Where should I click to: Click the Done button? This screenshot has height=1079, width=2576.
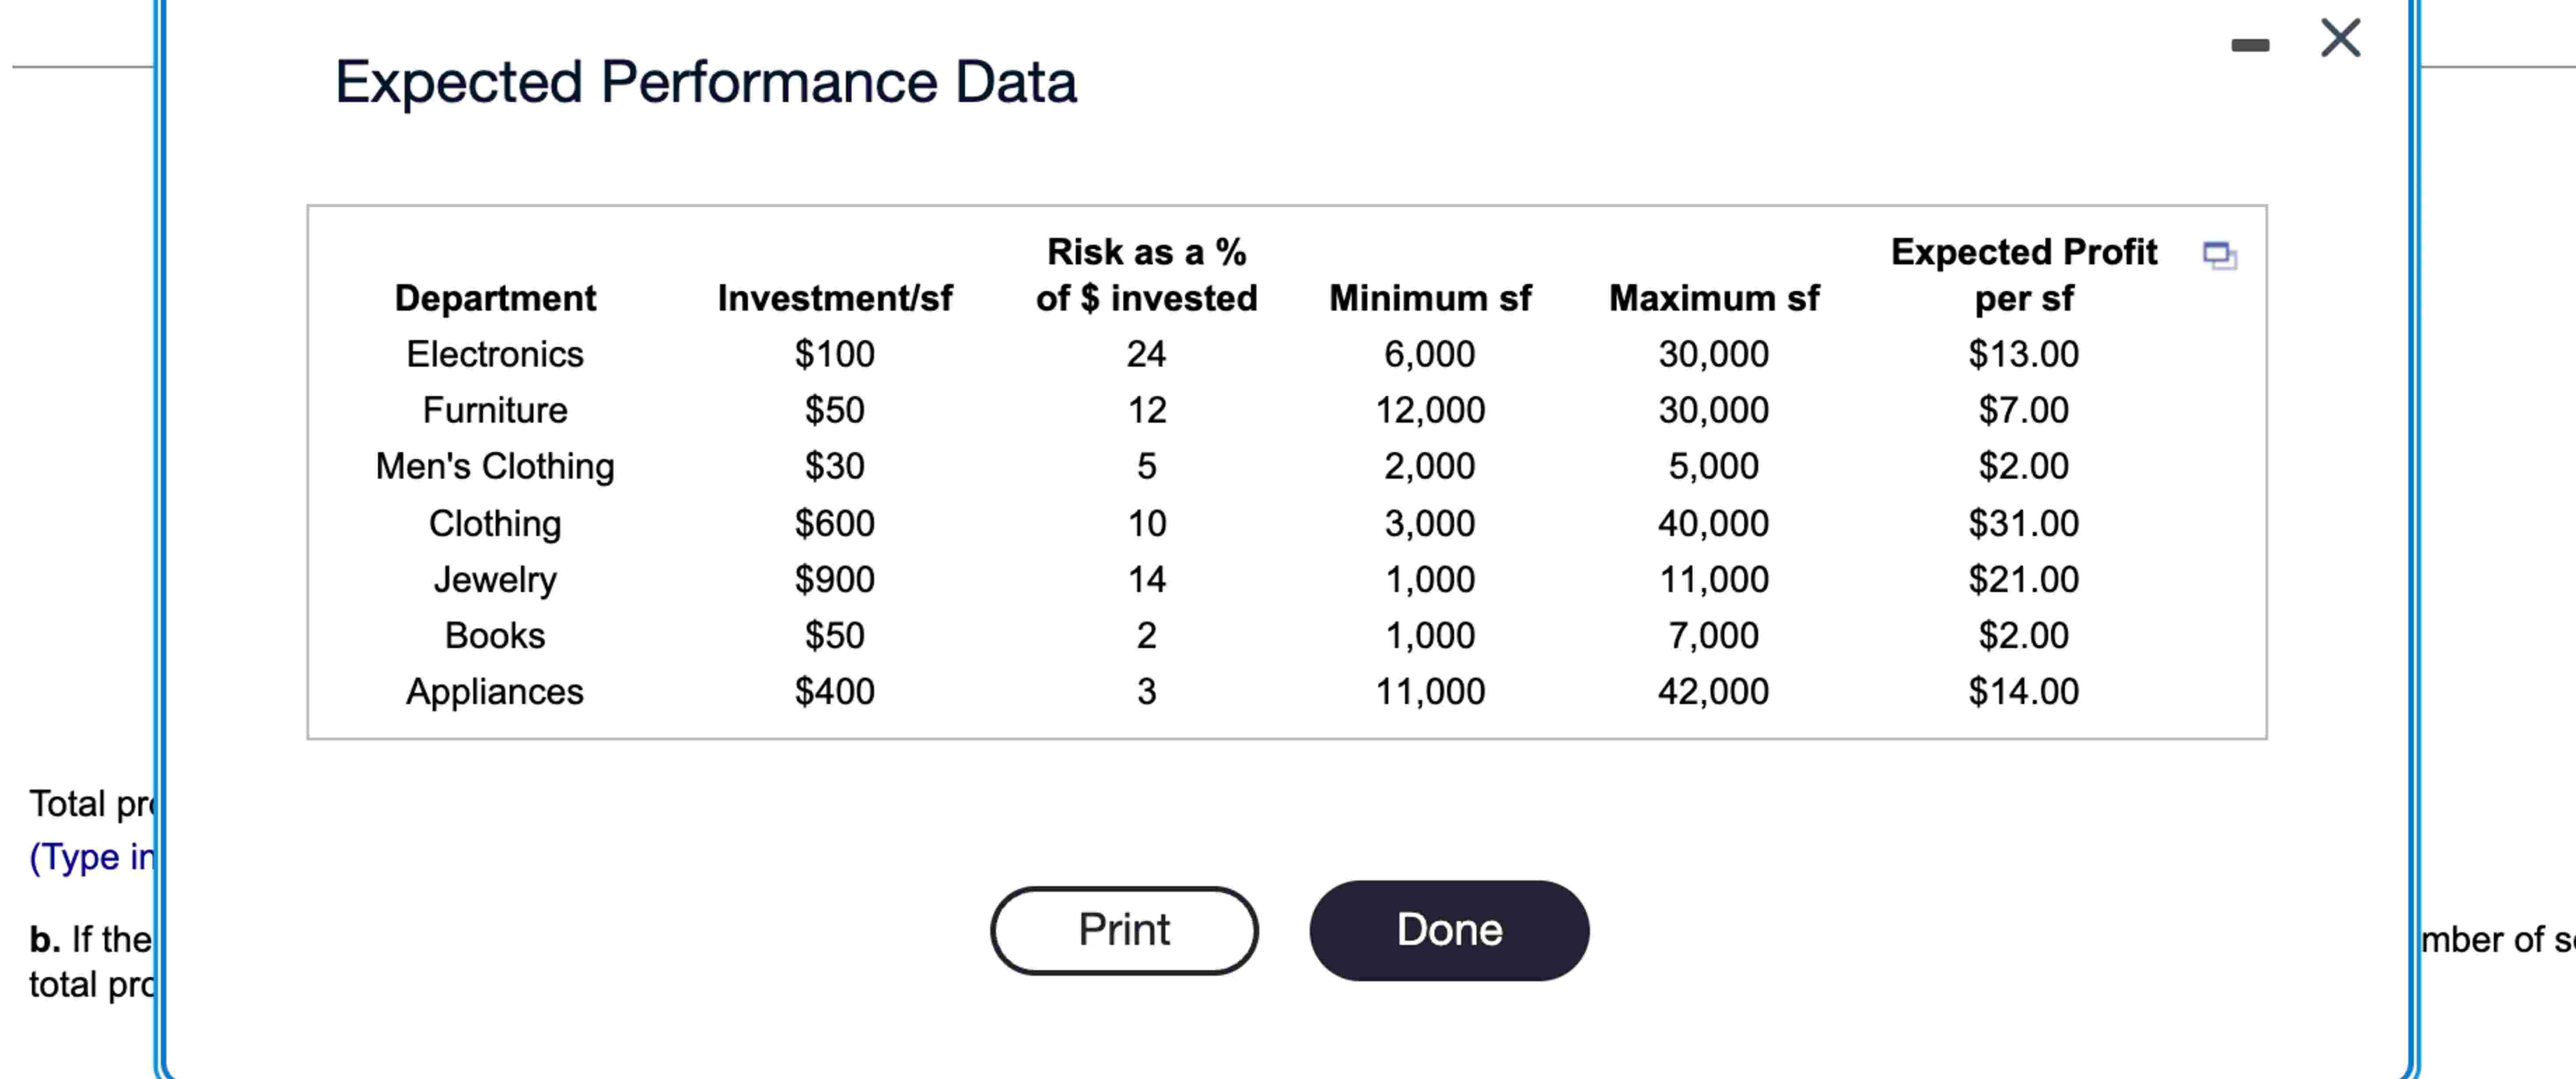(1448, 930)
